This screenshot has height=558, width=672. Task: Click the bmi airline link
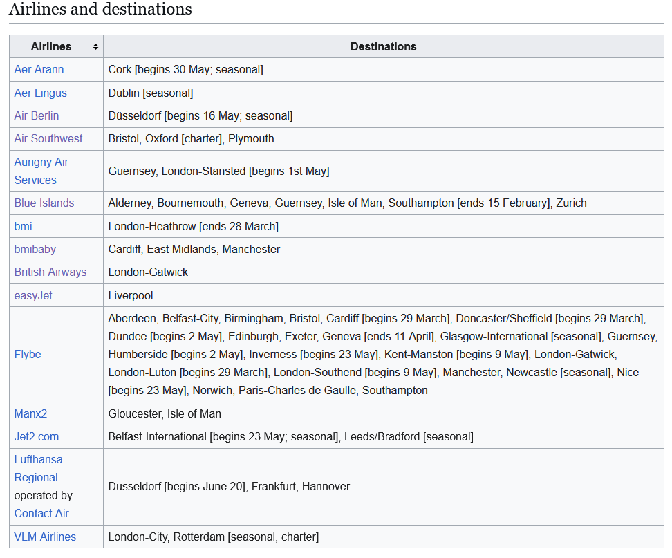point(23,226)
